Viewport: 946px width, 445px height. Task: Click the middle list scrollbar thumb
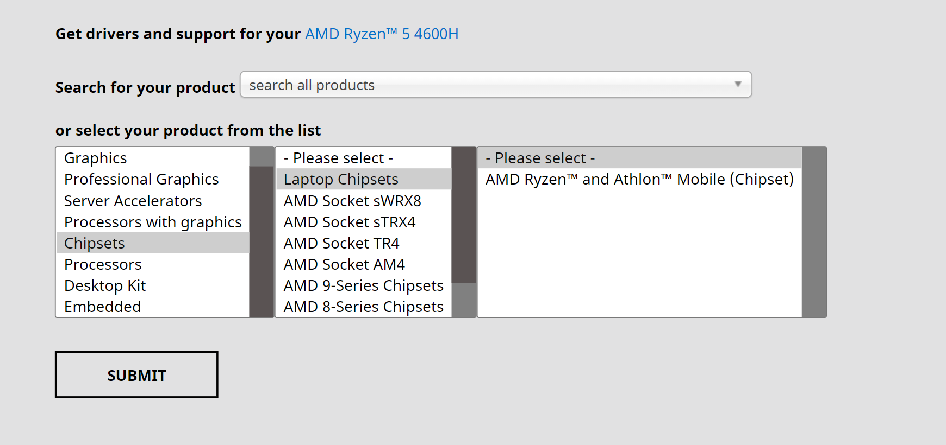(x=464, y=215)
